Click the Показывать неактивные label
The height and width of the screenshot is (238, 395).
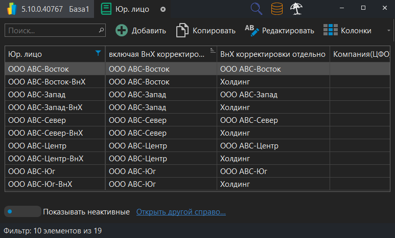pyautogui.click(x=86, y=212)
